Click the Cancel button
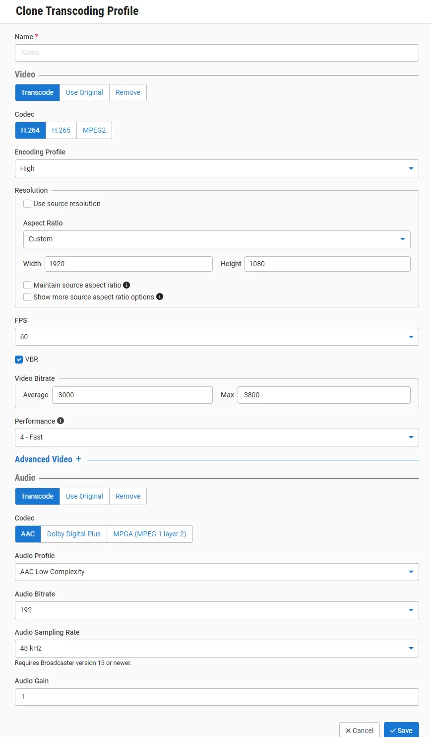This screenshot has width=431, height=737. [360, 730]
